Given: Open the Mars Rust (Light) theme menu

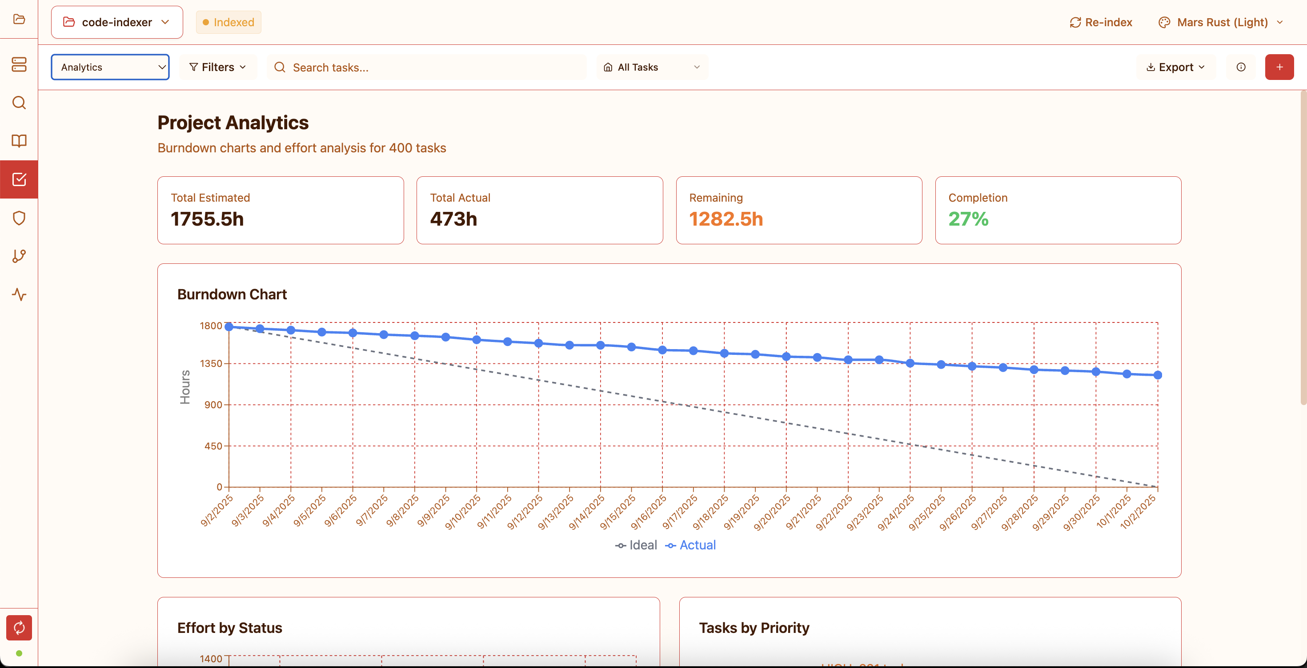Looking at the screenshot, I should click(1221, 22).
